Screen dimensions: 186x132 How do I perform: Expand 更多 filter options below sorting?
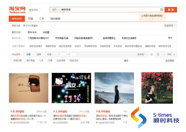tap(127, 61)
